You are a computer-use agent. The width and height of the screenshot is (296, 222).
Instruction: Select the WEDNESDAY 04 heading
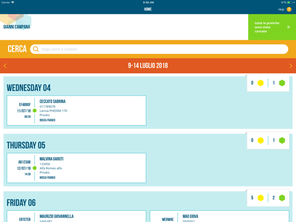click(29, 88)
